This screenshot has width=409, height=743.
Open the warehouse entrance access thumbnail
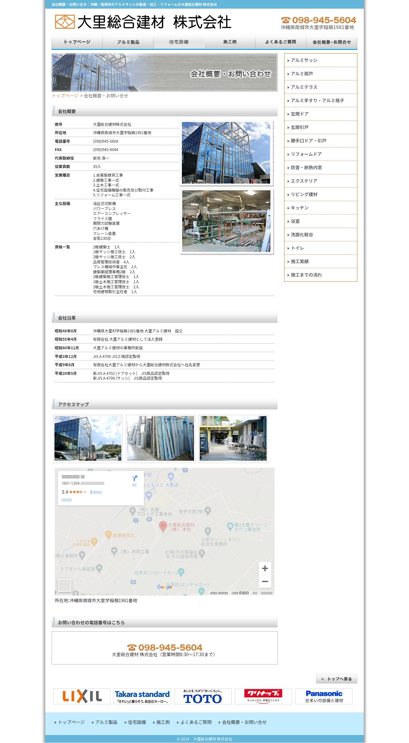tap(233, 438)
